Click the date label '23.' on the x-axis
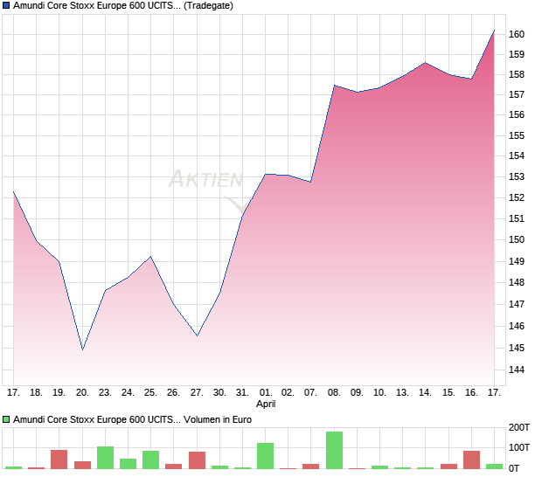The width and height of the screenshot is (542, 477). point(105,393)
